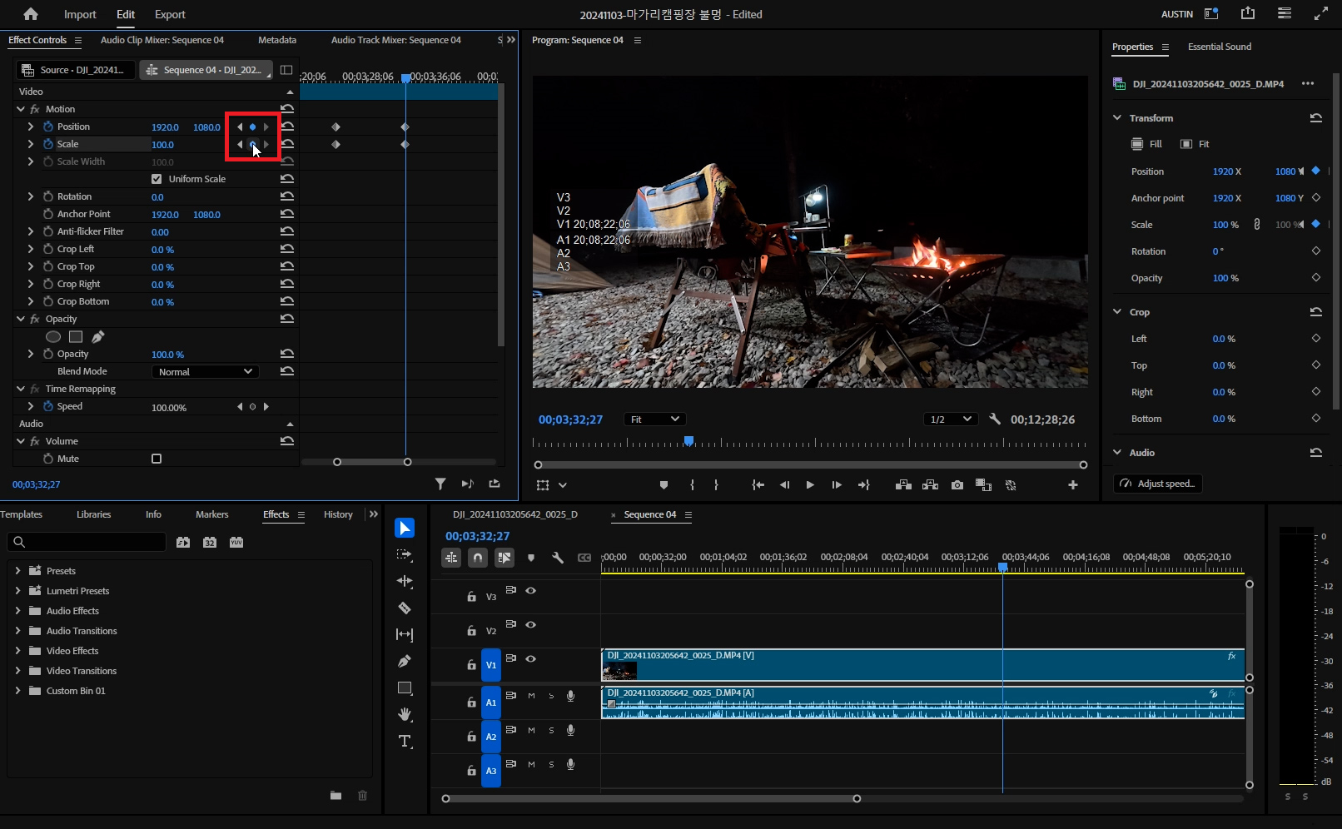
Task: Solo track A2
Action: [x=551, y=730]
